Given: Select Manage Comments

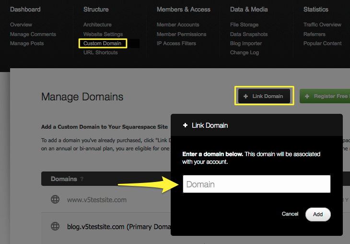Looking at the screenshot, I should (33, 34).
